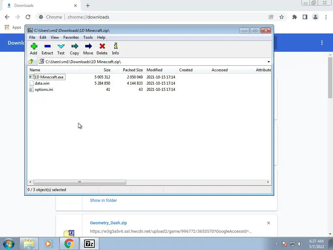Select the data.win row name
The width and height of the screenshot is (333, 250).
(42, 83)
